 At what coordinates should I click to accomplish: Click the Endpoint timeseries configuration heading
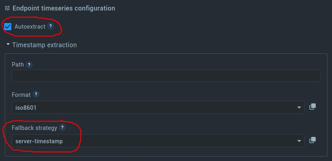[64, 8]
